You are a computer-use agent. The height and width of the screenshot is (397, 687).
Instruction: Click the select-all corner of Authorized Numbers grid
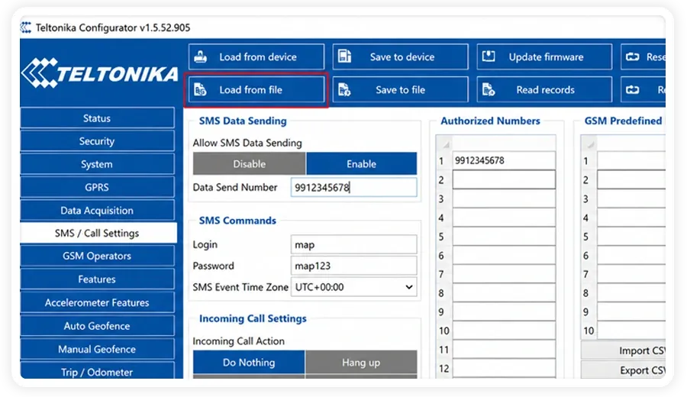(x=444, y=144)
